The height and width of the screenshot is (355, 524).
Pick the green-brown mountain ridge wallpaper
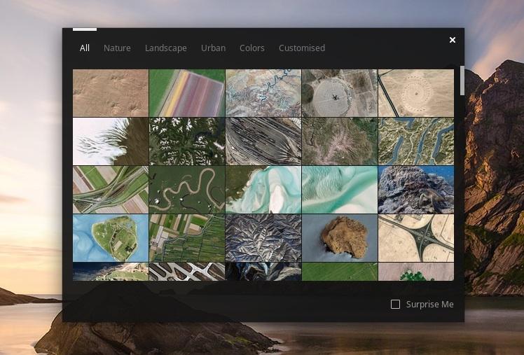340,141
